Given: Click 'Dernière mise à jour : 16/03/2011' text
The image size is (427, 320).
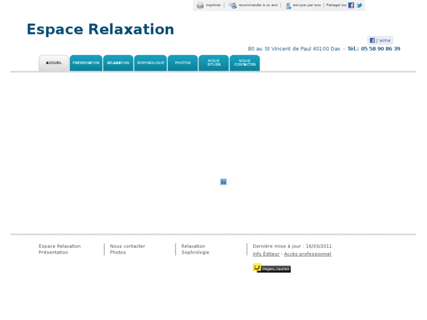Looking at the screenshot, I should [292, 246].
